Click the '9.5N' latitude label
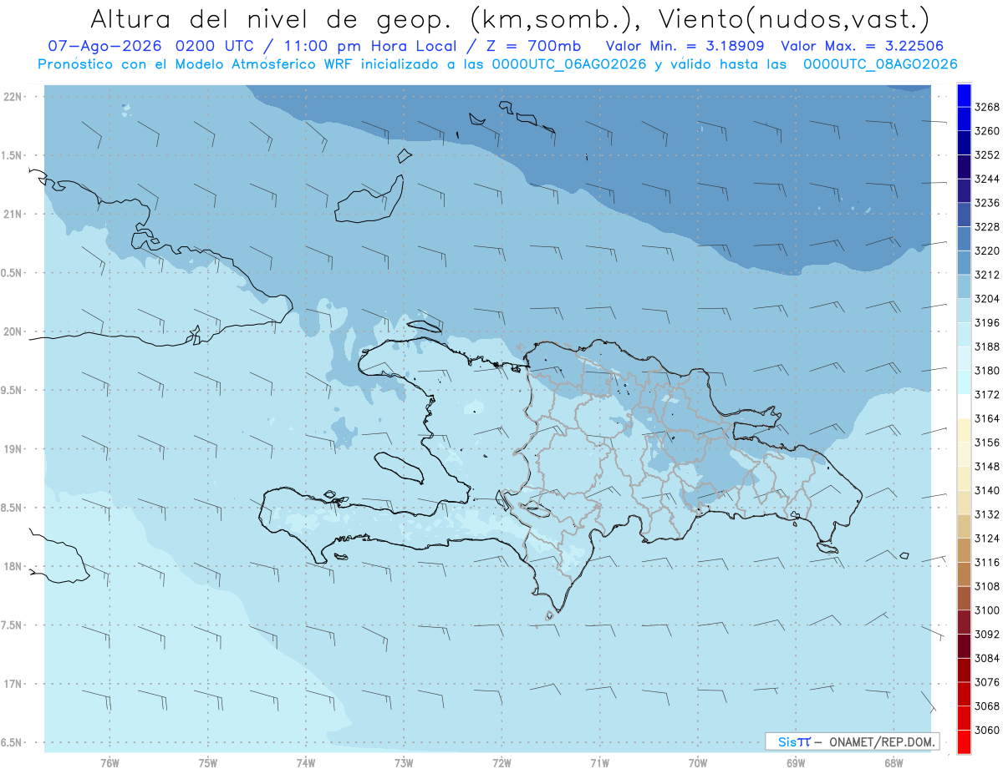 click(12, 390)
